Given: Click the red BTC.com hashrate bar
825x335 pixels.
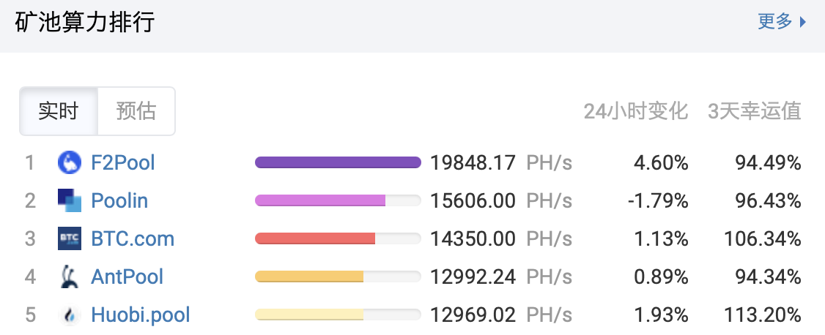Looking at the screenshot, I should click(315, 238).
